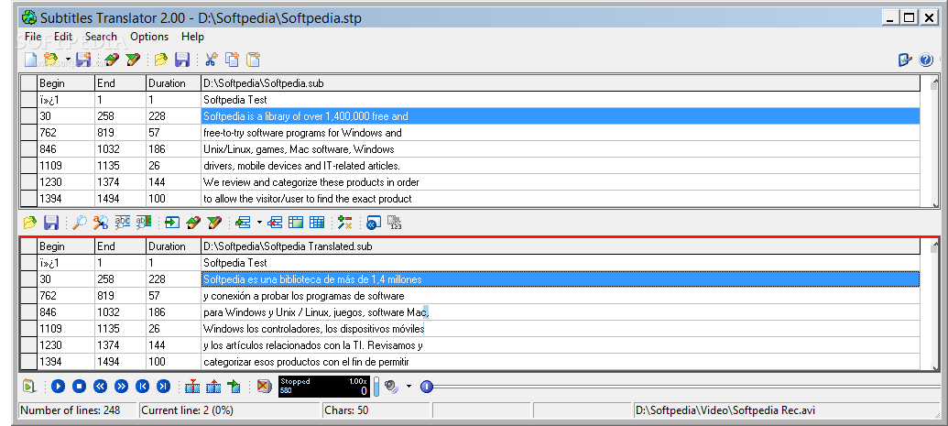Click the fast forward button
The image size is (948, 426).
(x=122, y=386)
